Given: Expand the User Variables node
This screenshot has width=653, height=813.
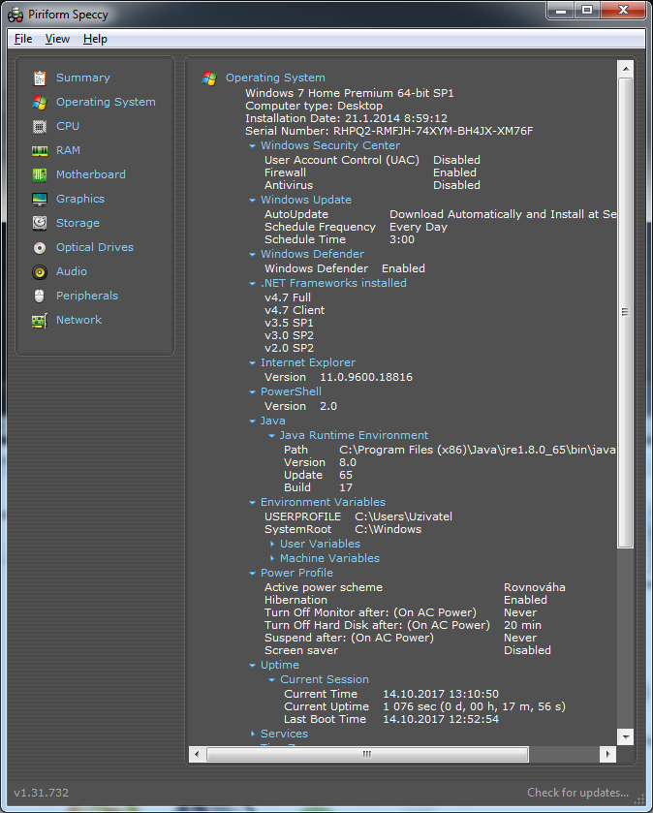Looking at the screenshot, I should tap(272, 545).
